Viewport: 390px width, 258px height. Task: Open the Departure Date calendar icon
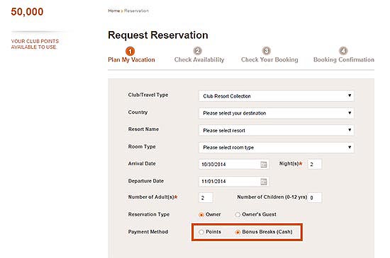263,182
